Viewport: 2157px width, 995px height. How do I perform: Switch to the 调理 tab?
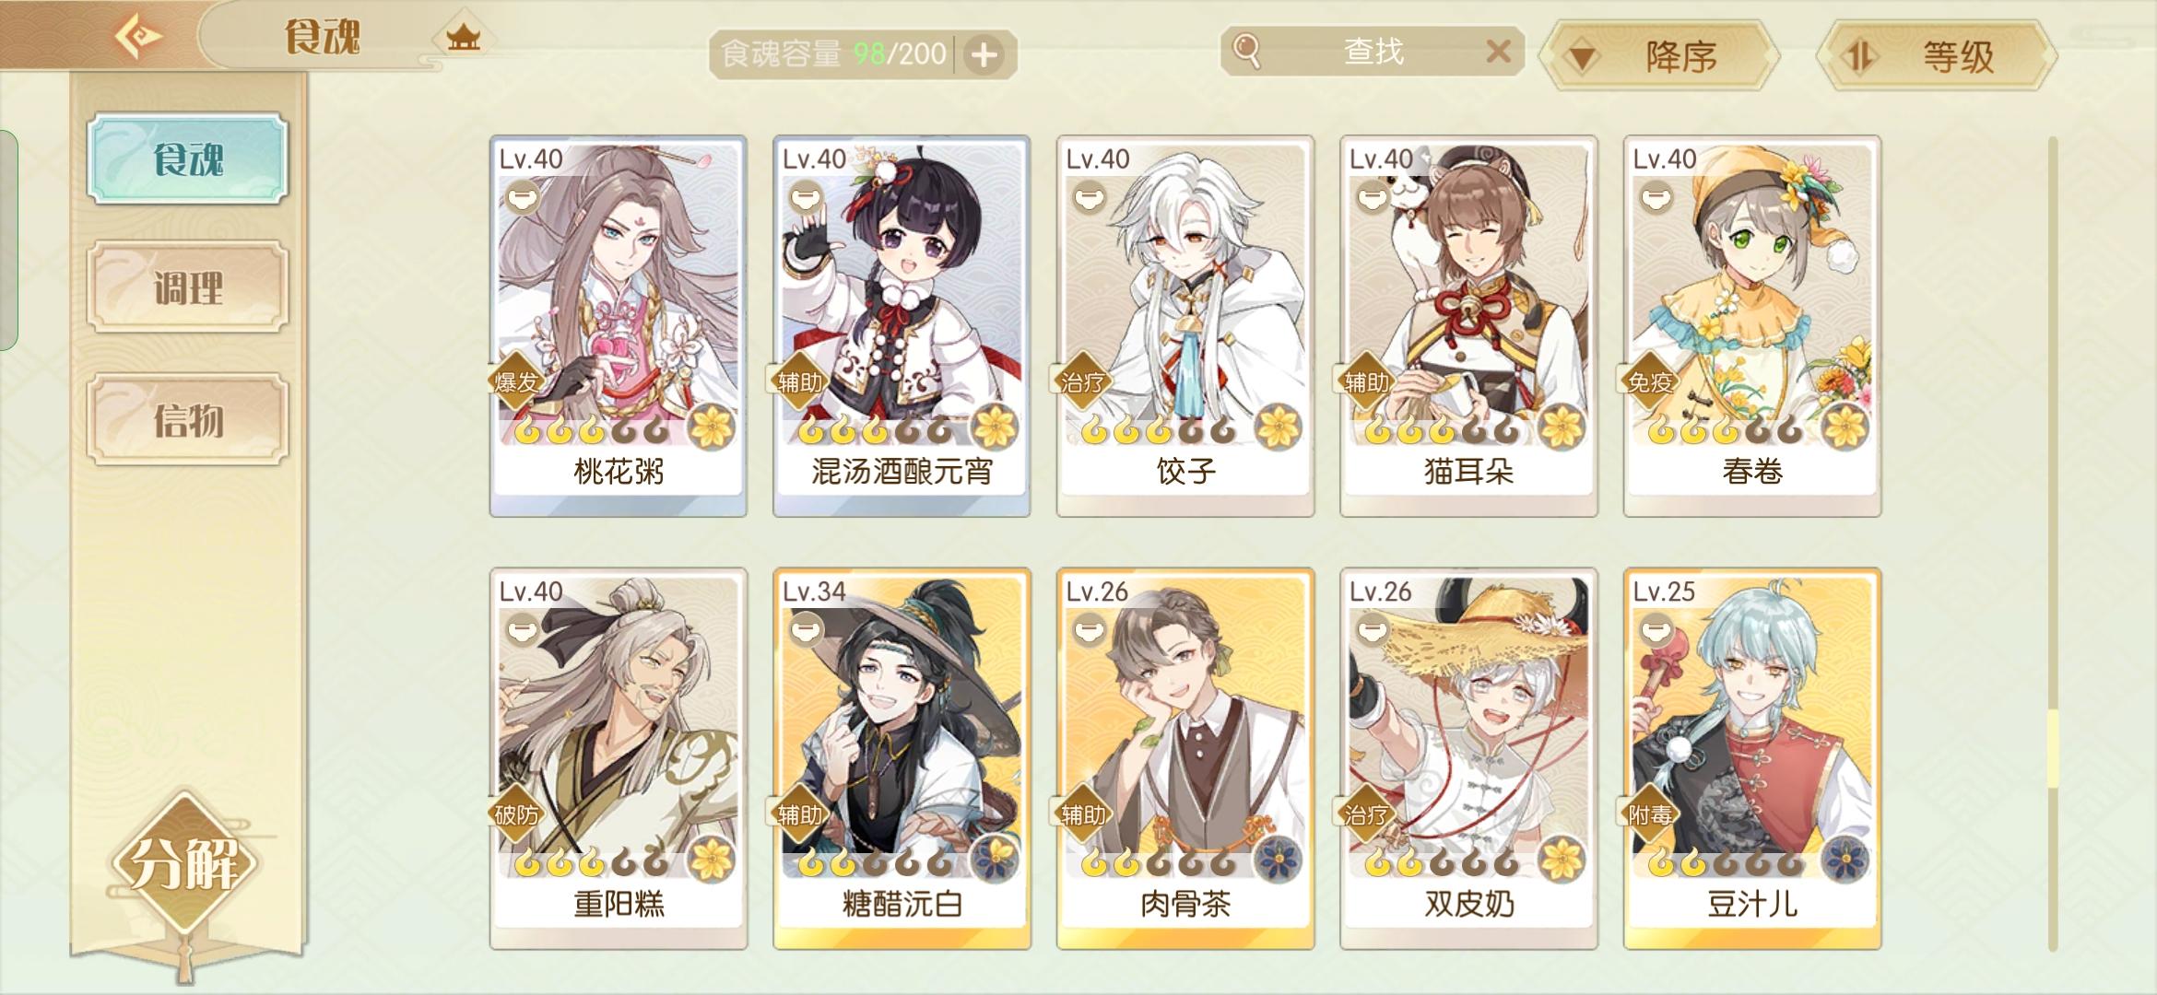[x=188, y=287]
